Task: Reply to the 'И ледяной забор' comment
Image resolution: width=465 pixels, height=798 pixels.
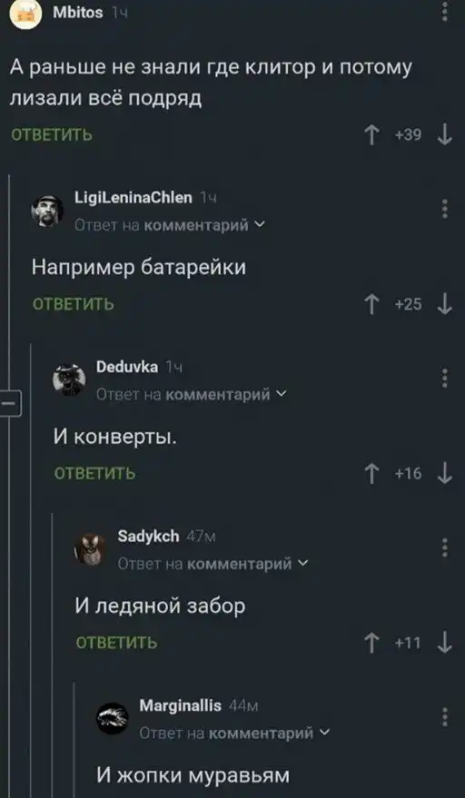Action: point(116,643)
